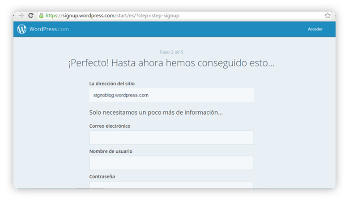
Task: Click the "Contraseña" label
Action: click(x=102, y=176)
